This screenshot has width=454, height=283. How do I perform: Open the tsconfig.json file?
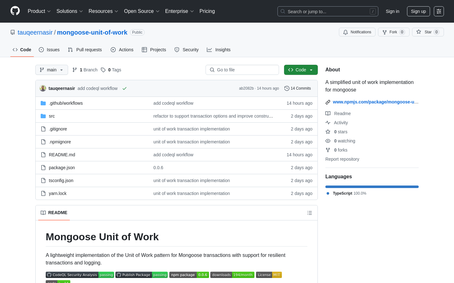(61, 180)
